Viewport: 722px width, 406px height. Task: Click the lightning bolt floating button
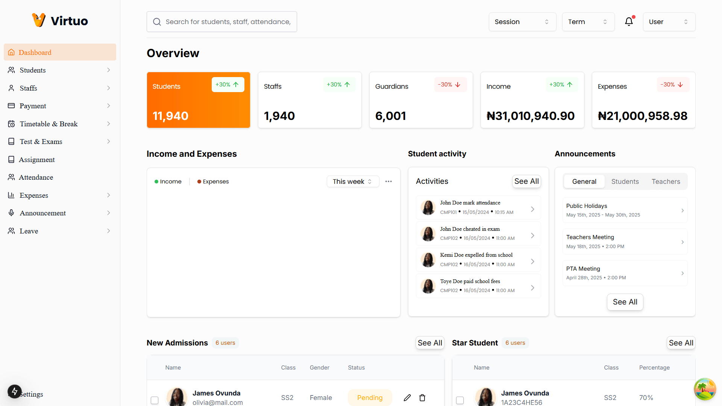[x=15, y=391]
